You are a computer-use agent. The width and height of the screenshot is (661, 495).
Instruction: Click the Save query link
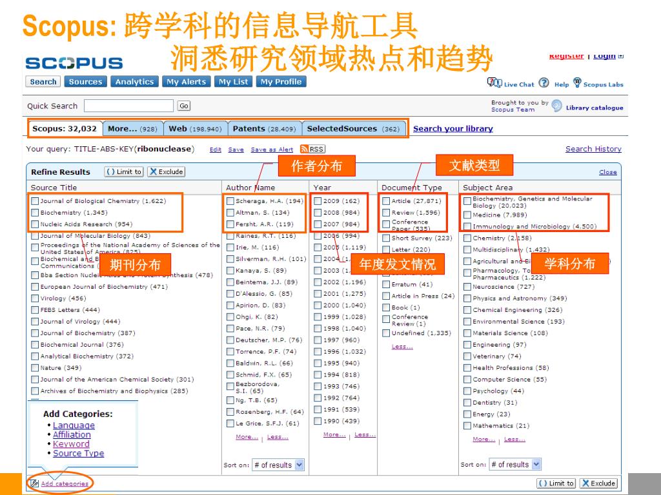click(x=236, y=150)
